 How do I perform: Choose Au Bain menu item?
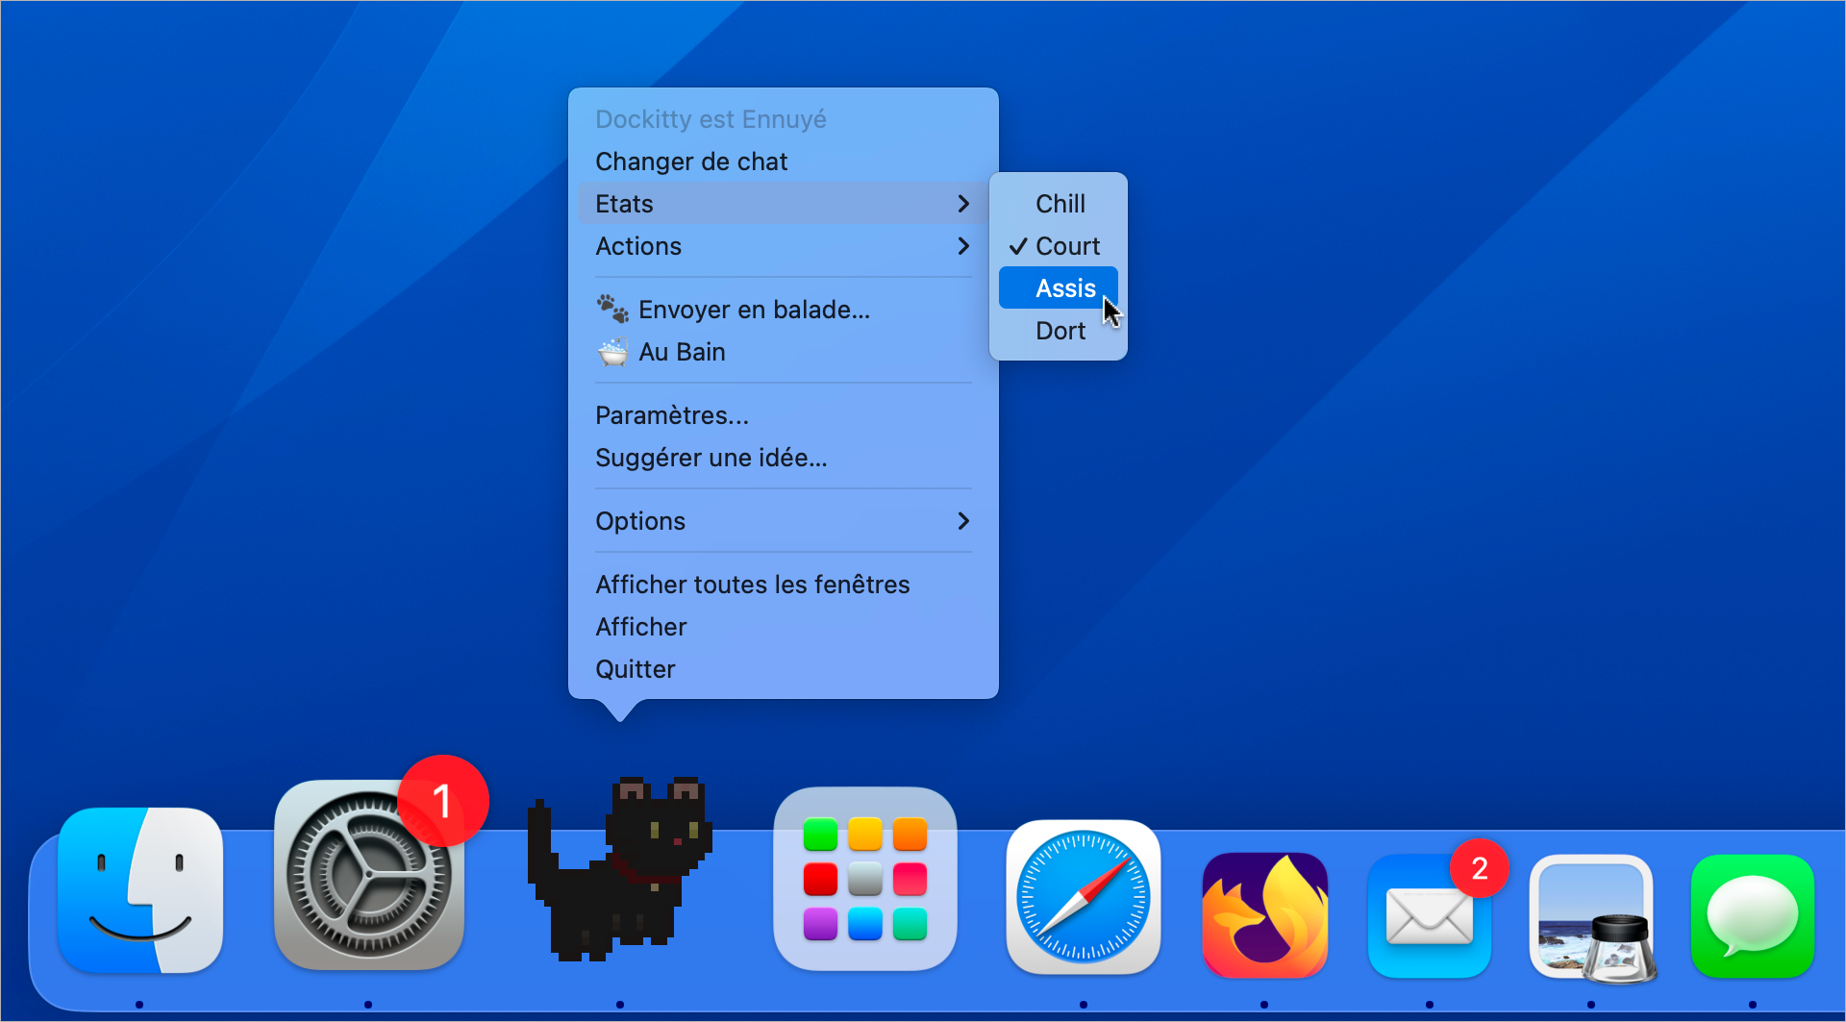point(784,352)
